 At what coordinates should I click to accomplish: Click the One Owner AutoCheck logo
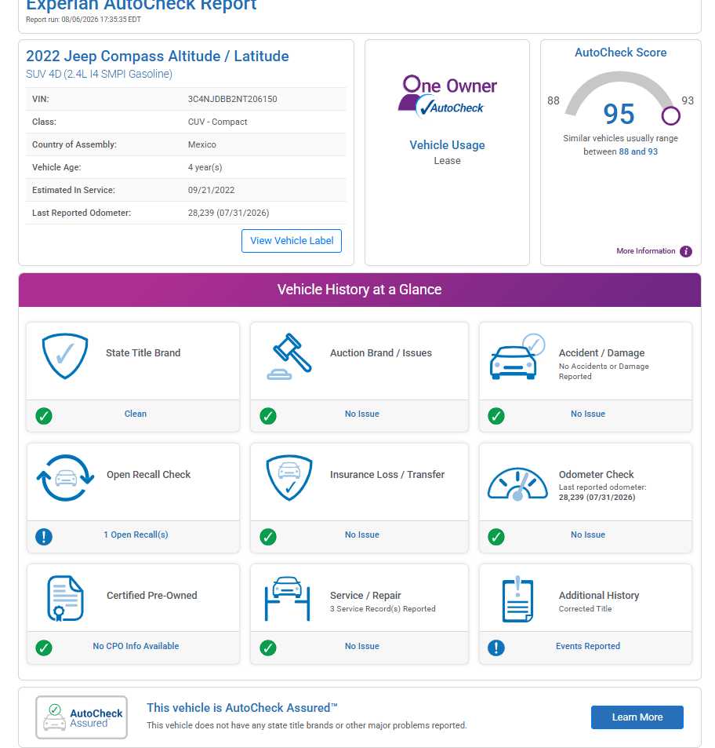tap(447, 97)
